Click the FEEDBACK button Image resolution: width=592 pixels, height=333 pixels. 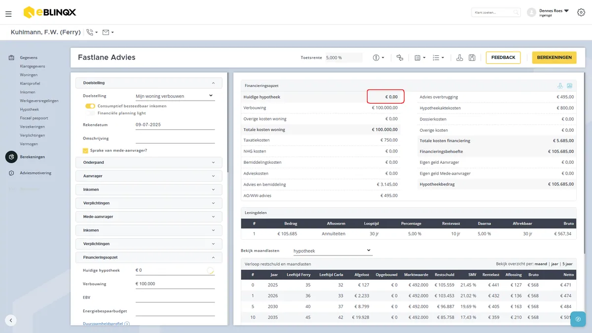503,58
